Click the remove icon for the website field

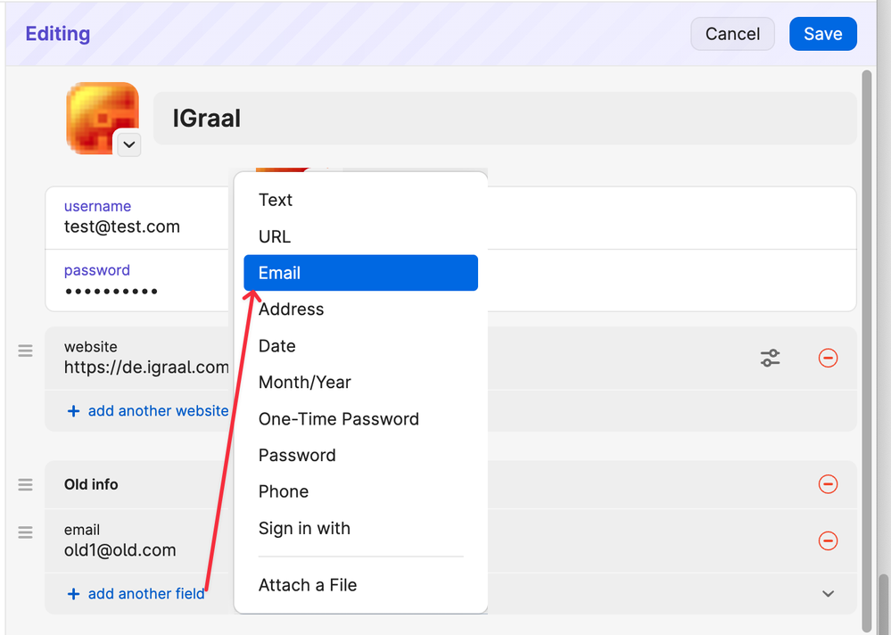pos(828,358)
